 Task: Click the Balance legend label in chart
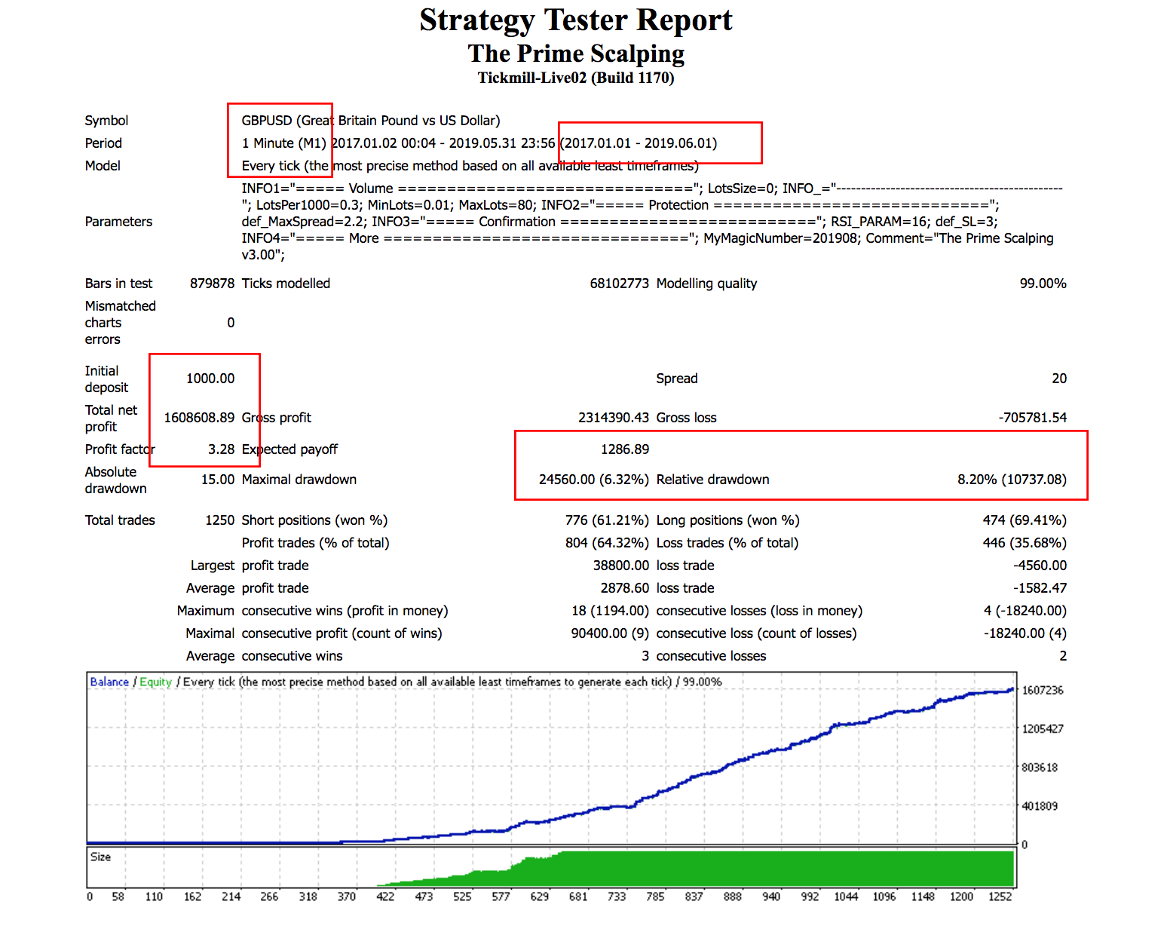[x=109, y=682]
